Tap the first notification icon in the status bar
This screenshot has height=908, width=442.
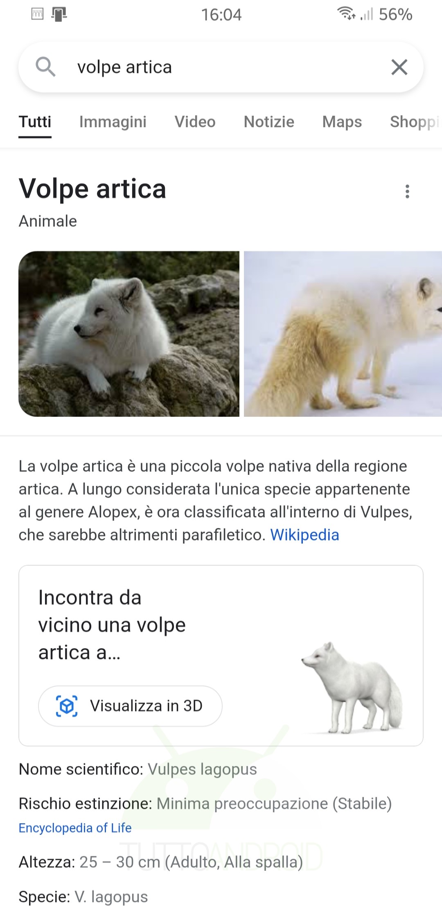point(38,14)
